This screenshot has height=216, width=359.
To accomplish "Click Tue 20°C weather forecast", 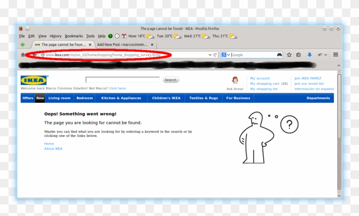I will point(169,36).
